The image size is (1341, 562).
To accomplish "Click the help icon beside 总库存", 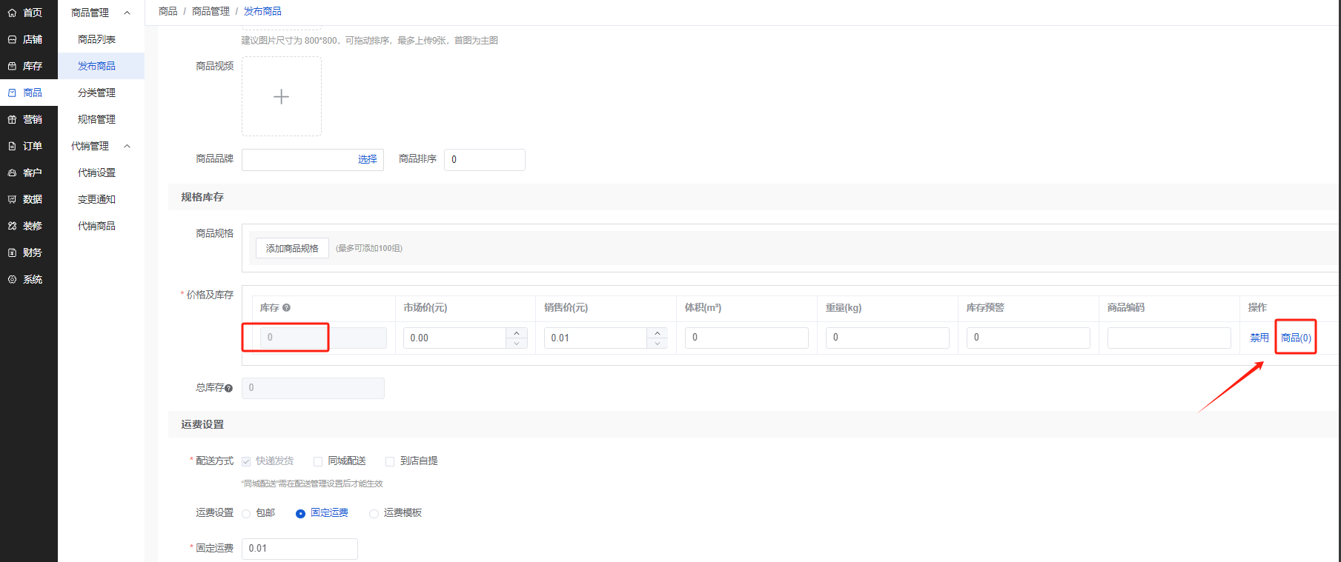I will point(228,388).
